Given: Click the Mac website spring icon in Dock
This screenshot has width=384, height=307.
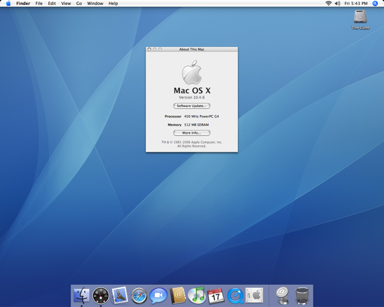Looking at the screenshot, I should (282, 295).
